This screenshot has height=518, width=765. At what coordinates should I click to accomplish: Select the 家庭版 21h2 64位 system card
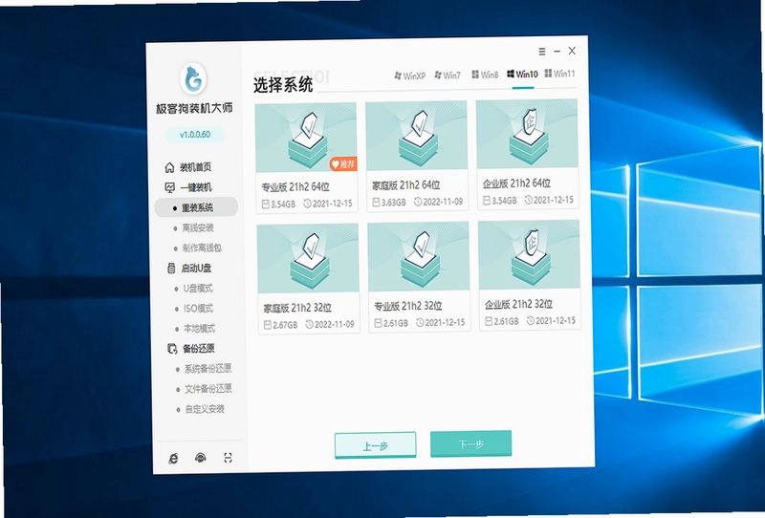coord(417,156)
